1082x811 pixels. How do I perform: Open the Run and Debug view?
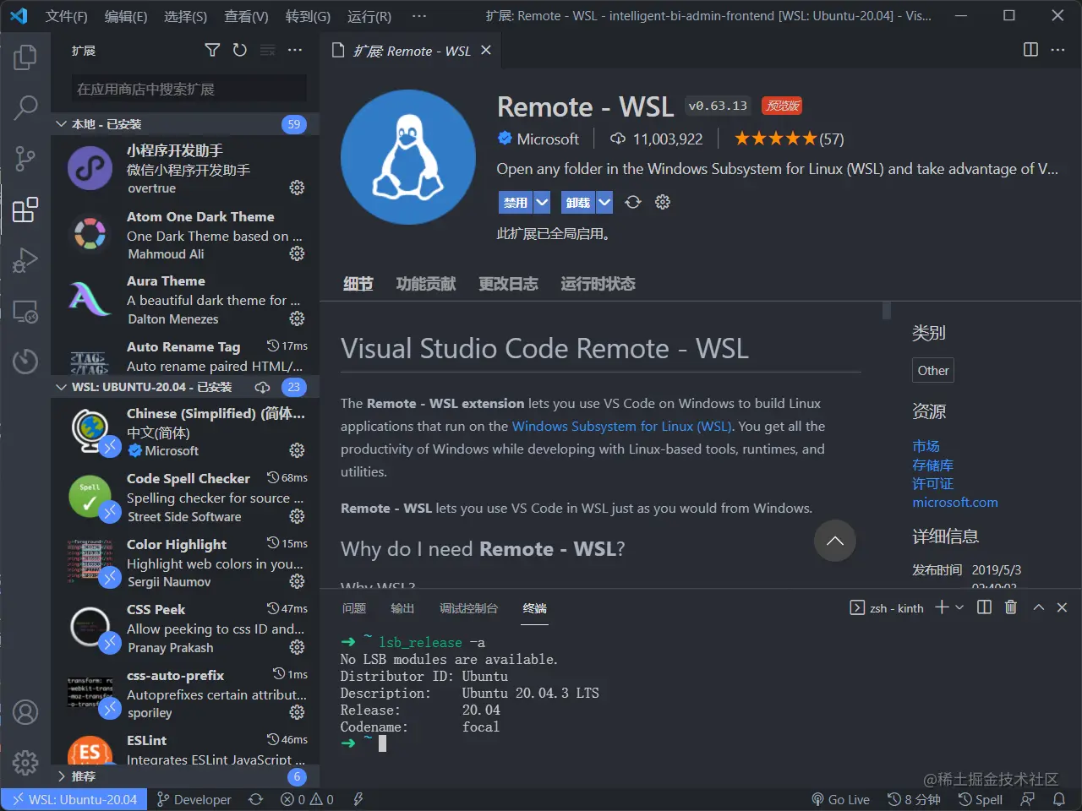point(25,260)
